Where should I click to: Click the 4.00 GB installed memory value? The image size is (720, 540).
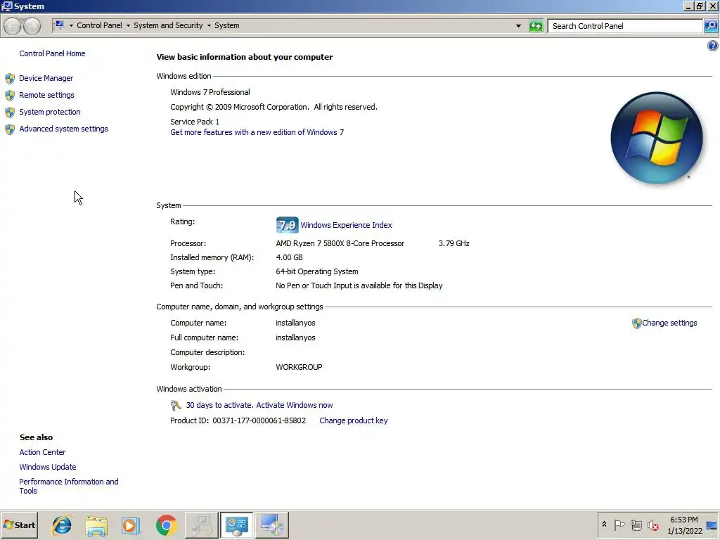point(289,257)
